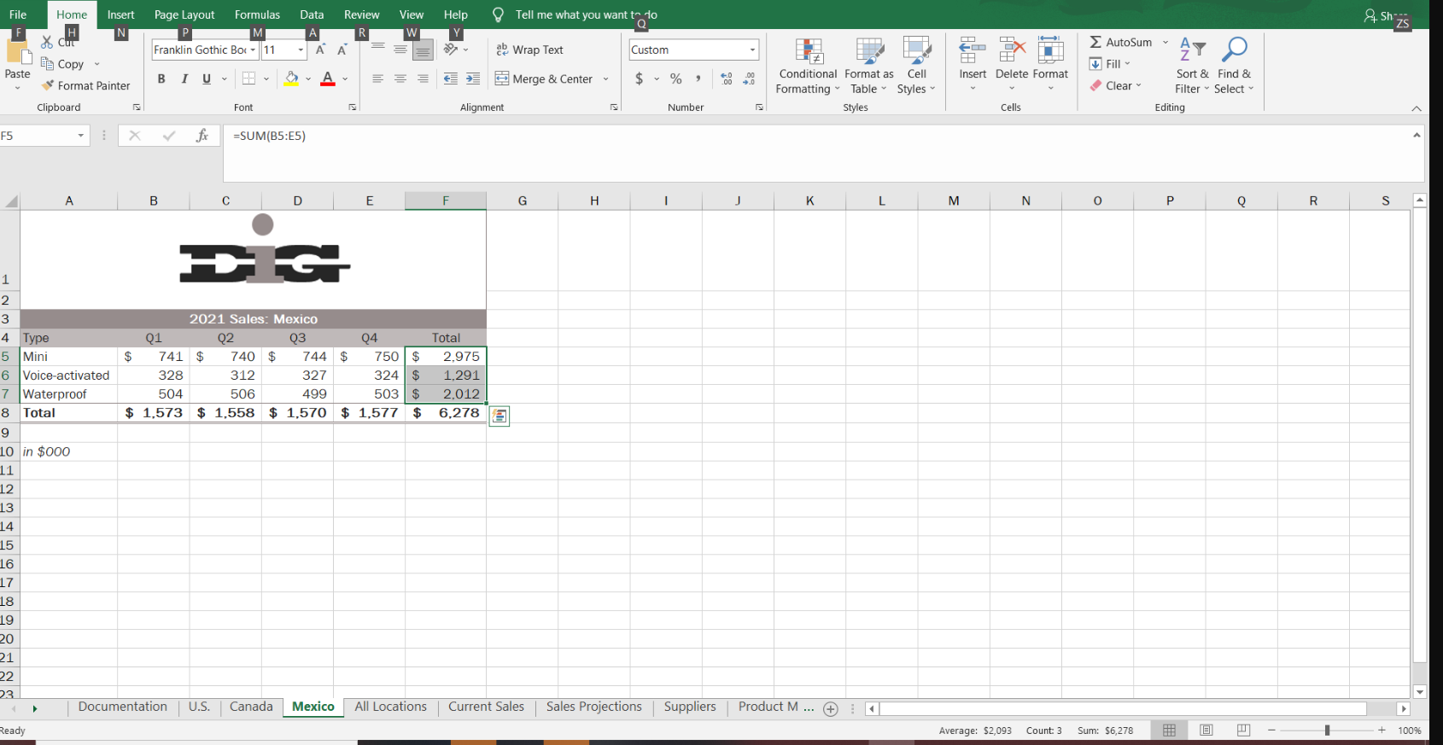Switch to the All Locations sheet
The height and width of the screenshot is (745, 1443).
[390, 707]
